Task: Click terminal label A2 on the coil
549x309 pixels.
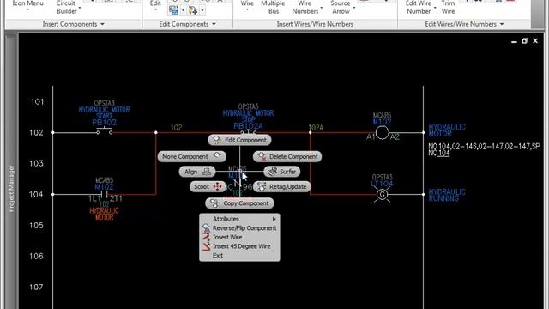Action: pos(395,137)
